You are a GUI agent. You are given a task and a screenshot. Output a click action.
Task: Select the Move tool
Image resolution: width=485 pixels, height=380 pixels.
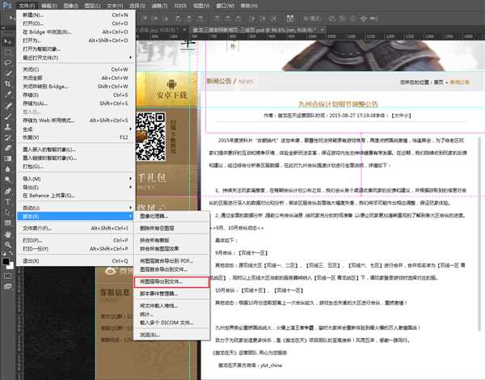pos(8,41)
